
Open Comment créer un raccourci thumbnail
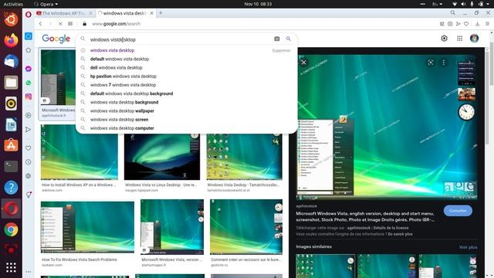pos(246,226)
